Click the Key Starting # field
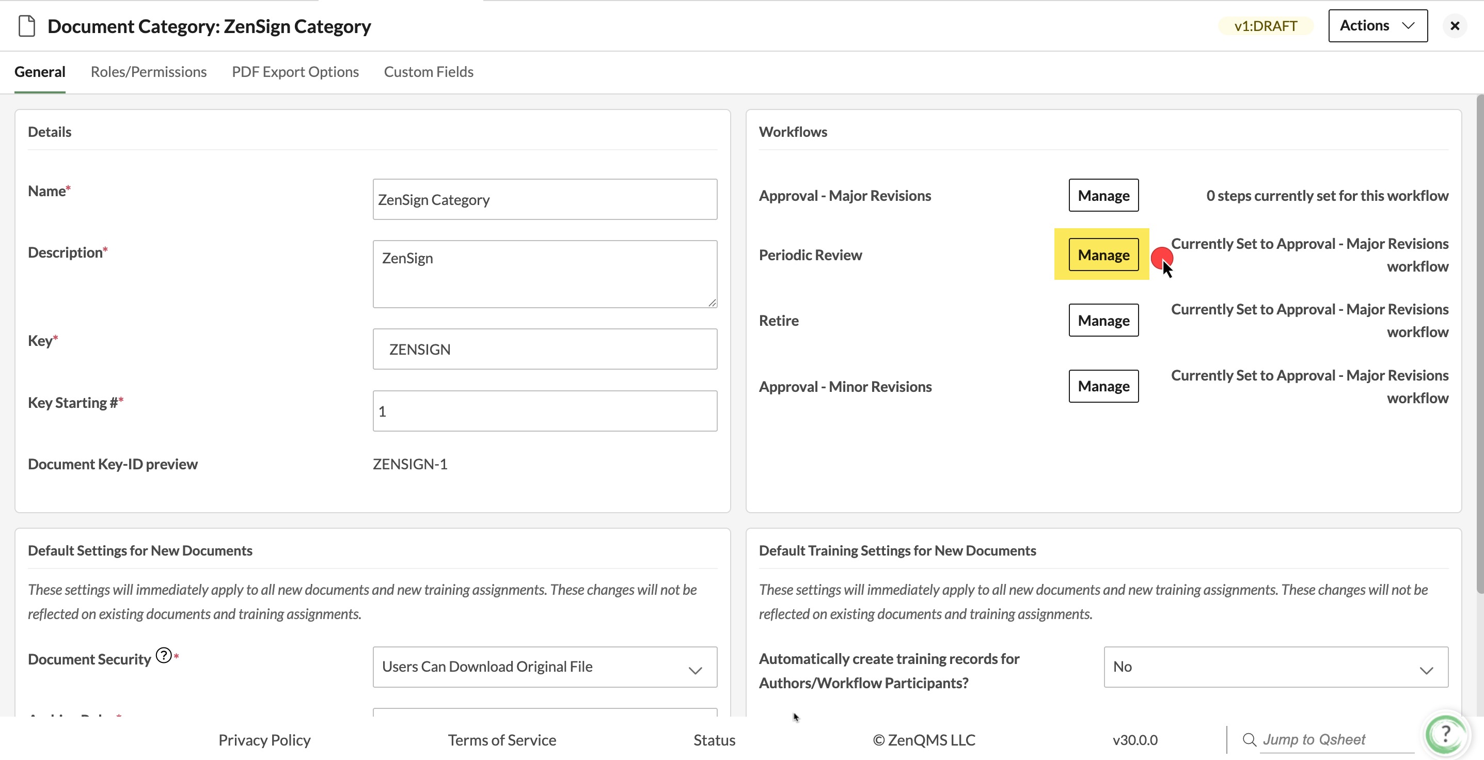1484x760 pixels. point(545,411)
